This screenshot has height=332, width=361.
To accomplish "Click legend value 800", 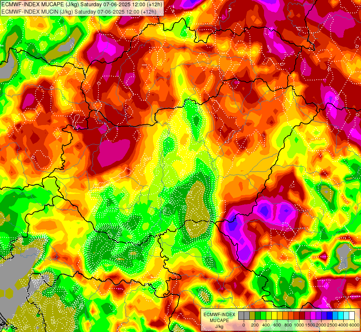I will (288, 325).
